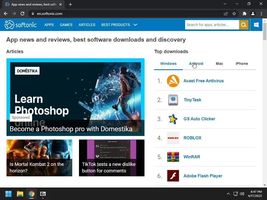
Task: Click the Softonic logo
Action: (x=20, y=25)
